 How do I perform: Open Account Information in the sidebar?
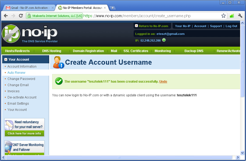22,66
